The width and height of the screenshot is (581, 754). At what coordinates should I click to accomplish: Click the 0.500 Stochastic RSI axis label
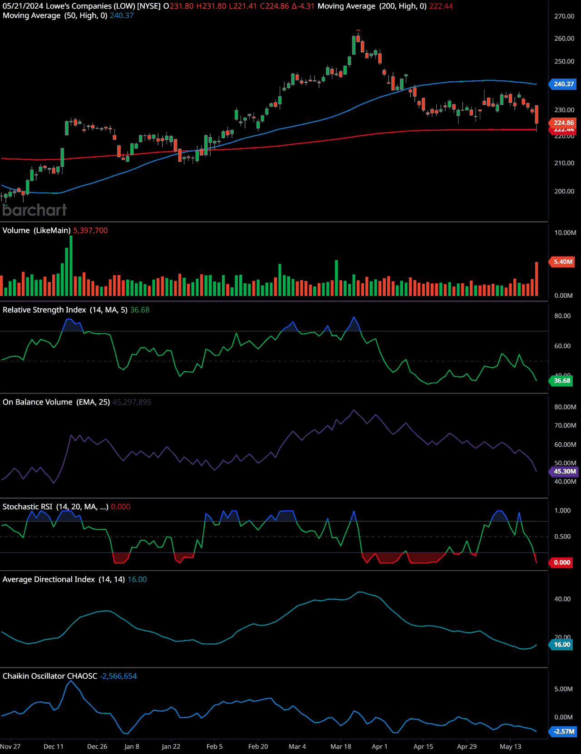pos(562,537)
